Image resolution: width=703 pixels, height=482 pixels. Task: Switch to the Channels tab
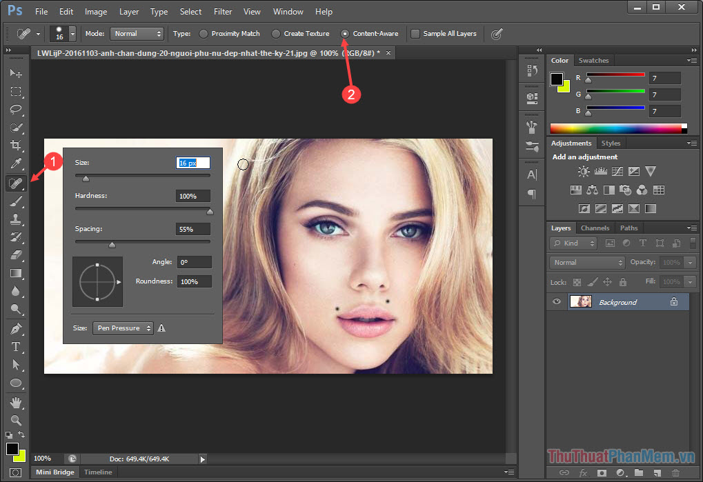tap(595, 228)
